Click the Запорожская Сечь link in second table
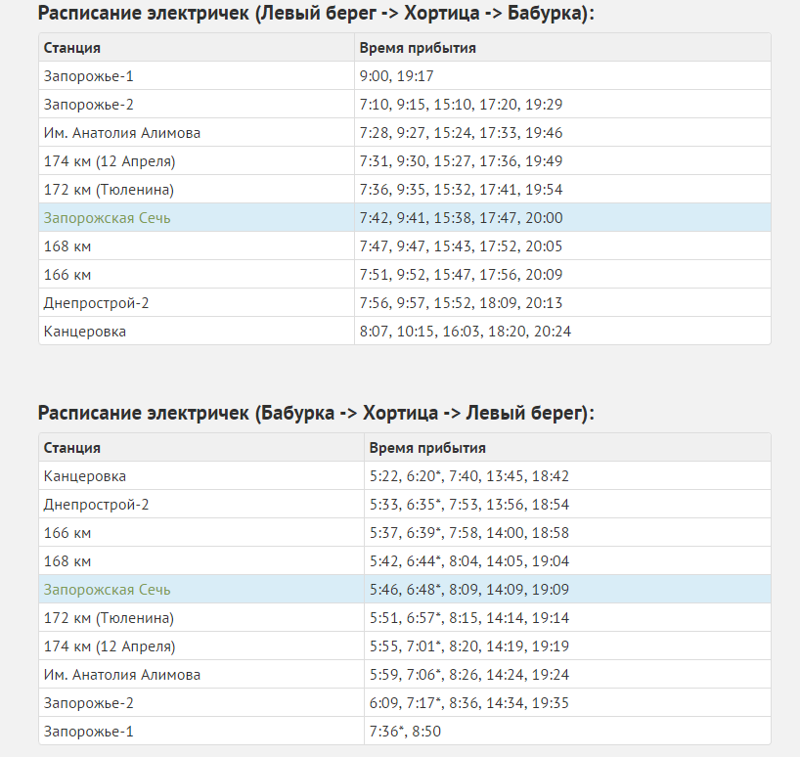Image resolution: width=800 pixels, height=757 pixels. [x=108, y=589]
